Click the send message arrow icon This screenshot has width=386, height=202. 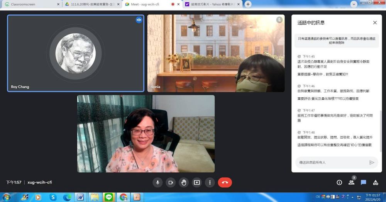(372, 162)
